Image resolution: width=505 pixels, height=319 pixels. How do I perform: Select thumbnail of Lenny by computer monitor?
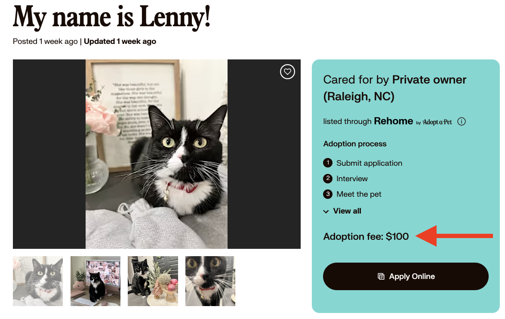tap(95, 281)
